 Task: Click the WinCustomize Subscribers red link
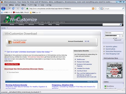coord(36,57)
